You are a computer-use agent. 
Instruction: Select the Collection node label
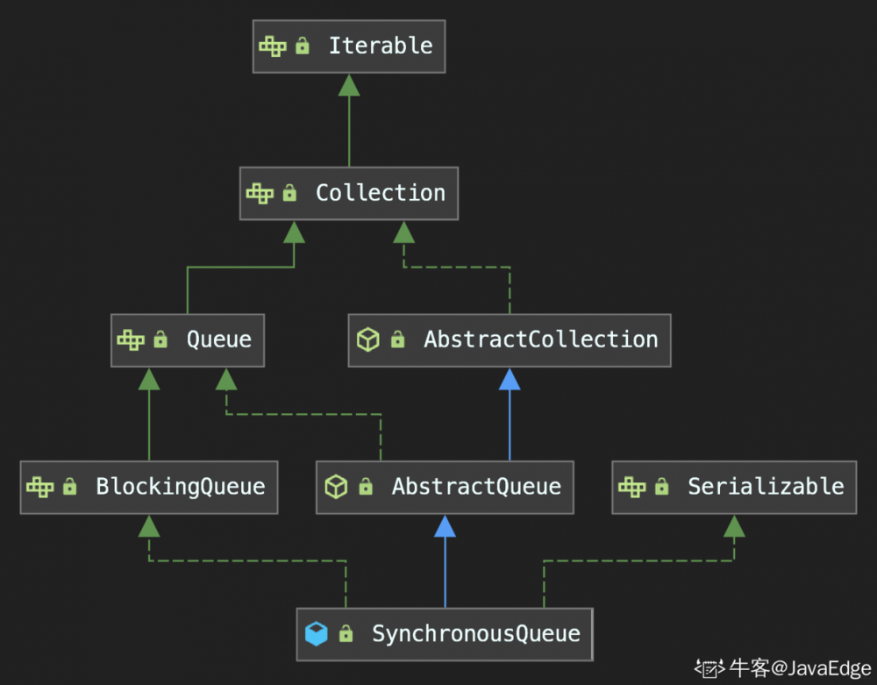tap(380, 193)
